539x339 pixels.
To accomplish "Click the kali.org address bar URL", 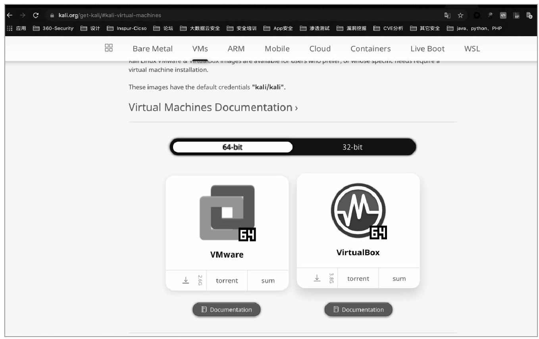I will [110, 15].
